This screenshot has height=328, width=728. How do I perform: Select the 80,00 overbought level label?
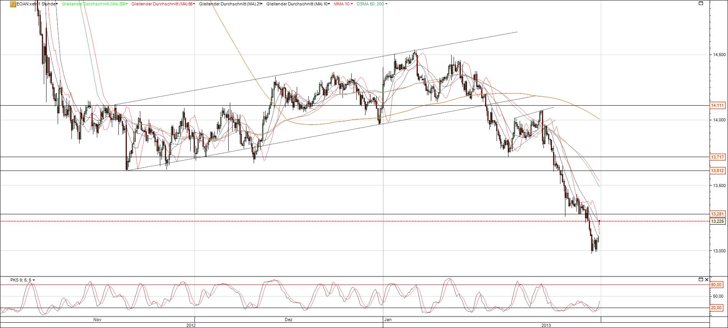tap(716, 285)
